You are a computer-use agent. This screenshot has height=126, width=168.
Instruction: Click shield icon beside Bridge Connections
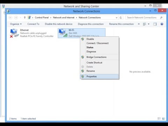(x=83, y=57)
